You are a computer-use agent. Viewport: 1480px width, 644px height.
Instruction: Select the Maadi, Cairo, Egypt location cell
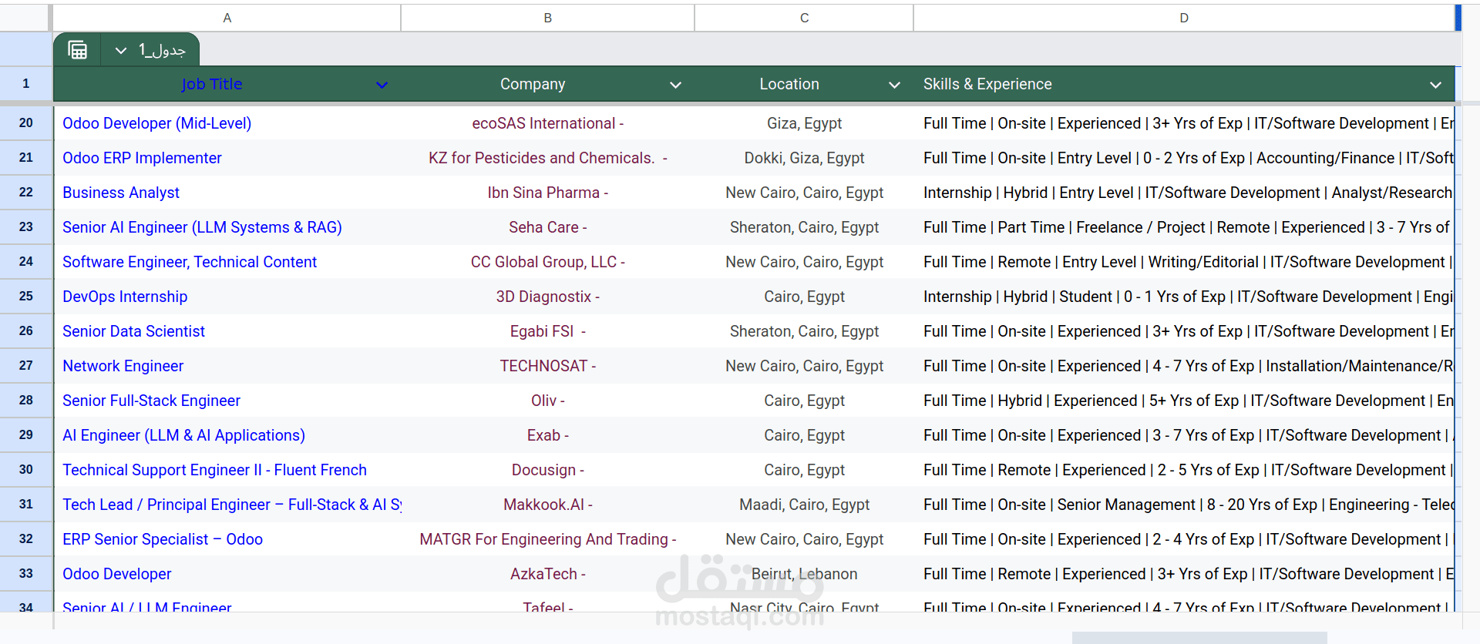(x=804, y=505)
